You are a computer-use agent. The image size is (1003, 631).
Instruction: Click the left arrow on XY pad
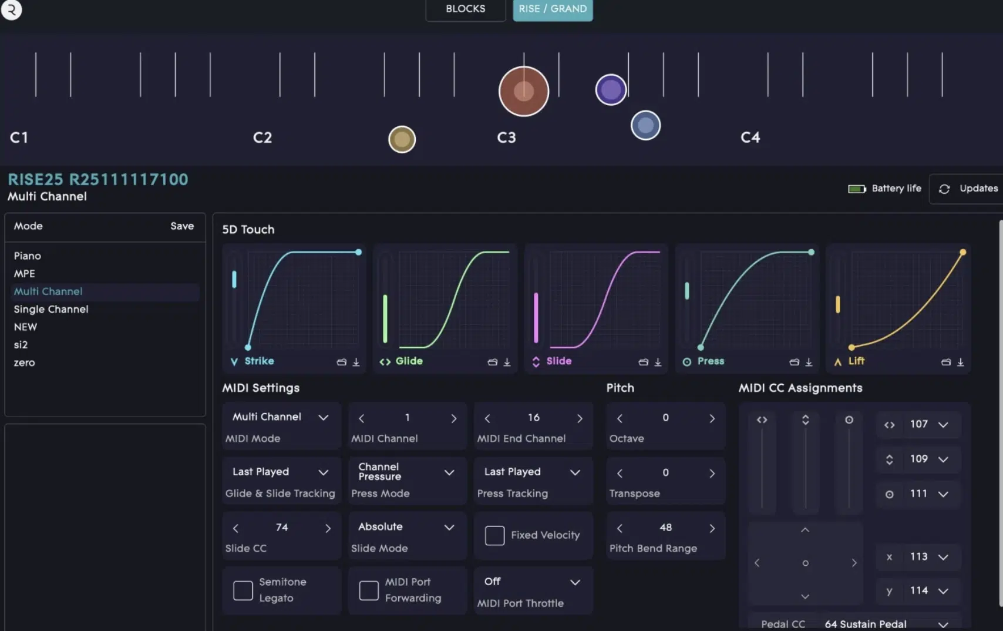757,563
